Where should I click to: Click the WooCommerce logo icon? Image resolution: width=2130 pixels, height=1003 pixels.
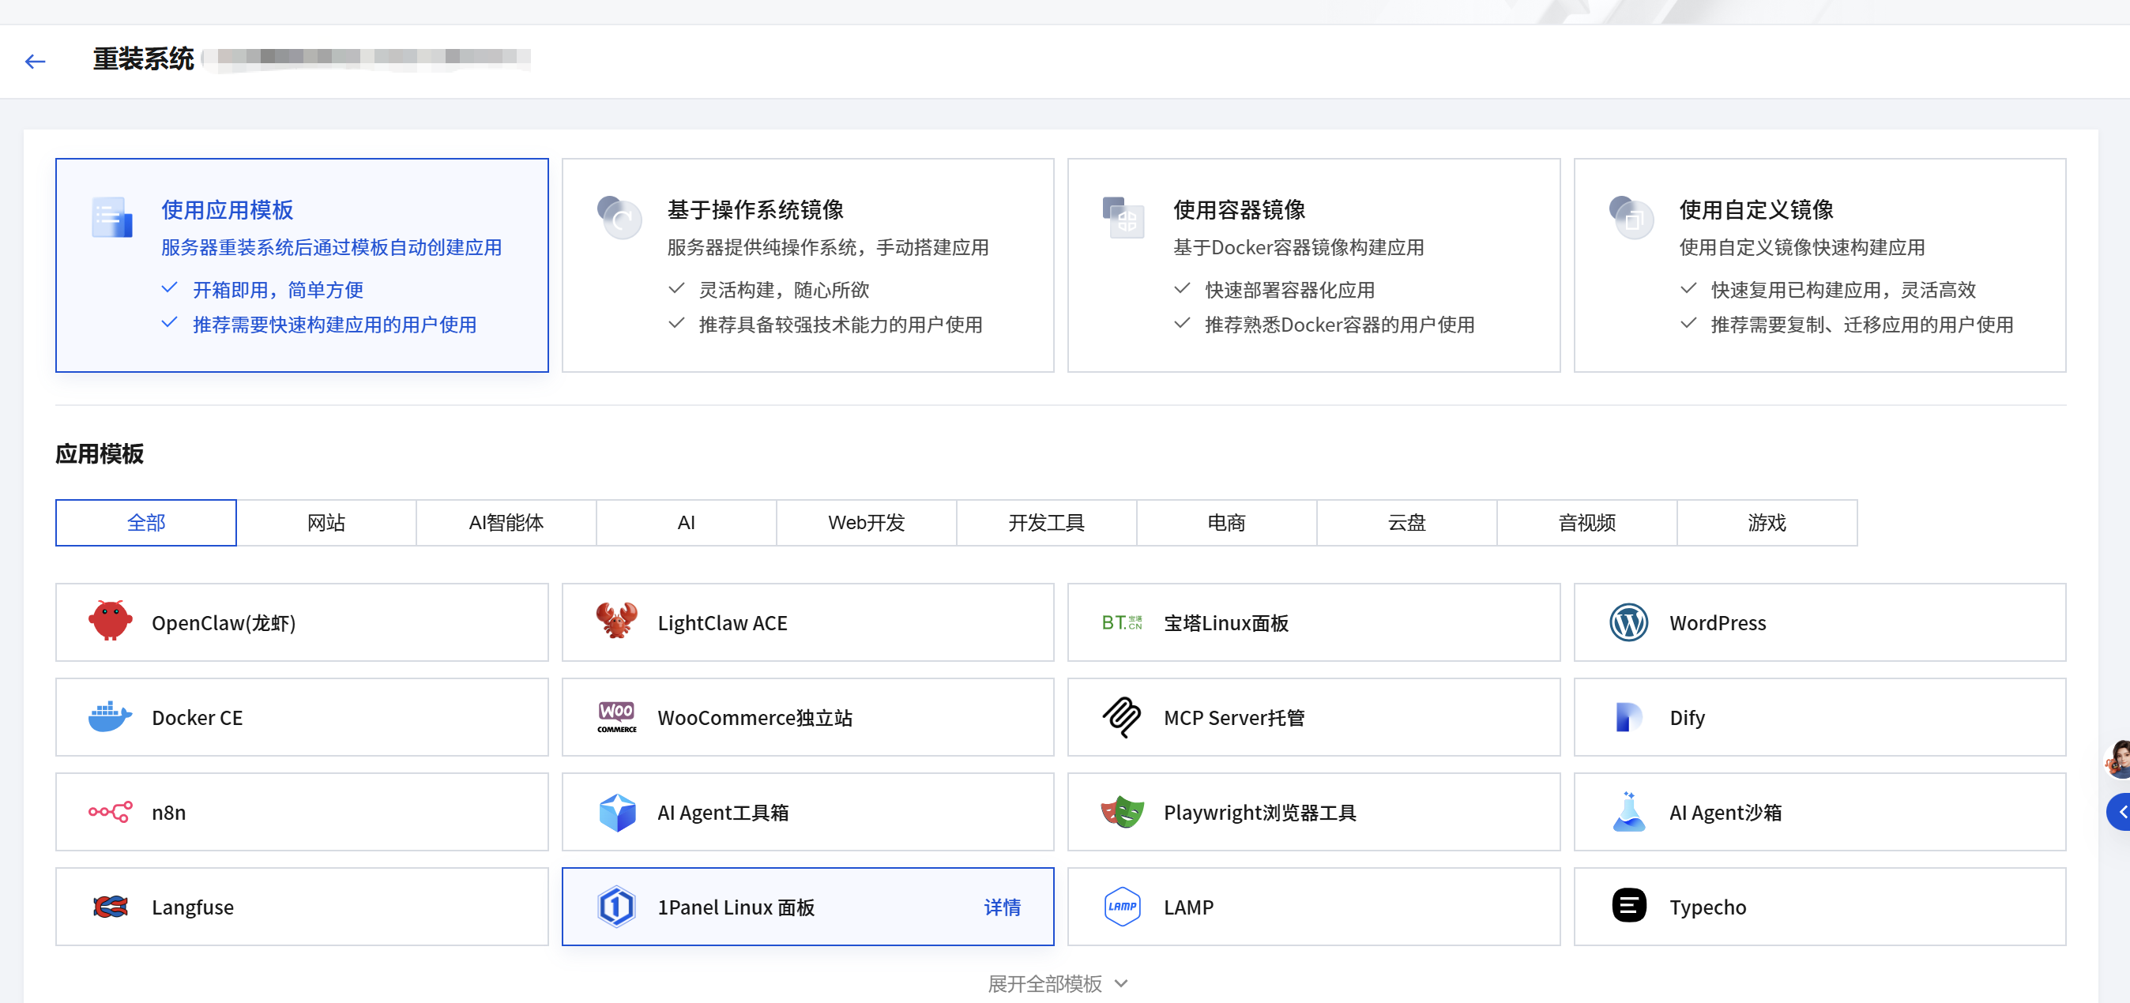click(x=616, y=717)
